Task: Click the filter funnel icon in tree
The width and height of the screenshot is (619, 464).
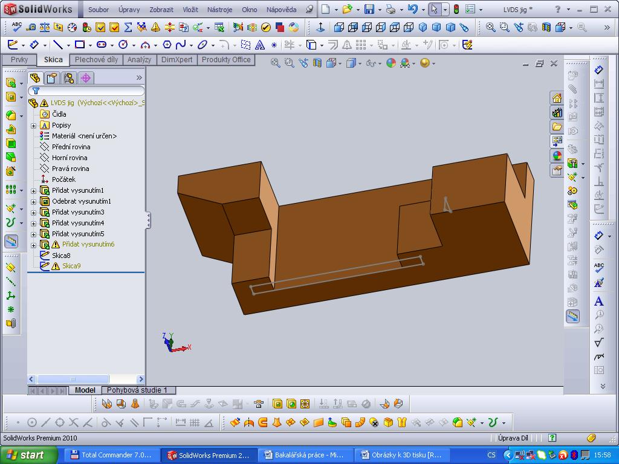Action: pos(36,91)
